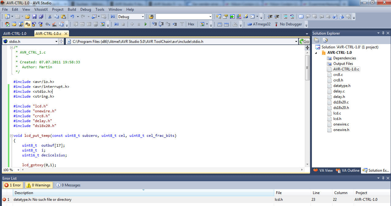This screenshot has height=206, width=391.
Task: Click the Undo icon
Action: (73, 17)
